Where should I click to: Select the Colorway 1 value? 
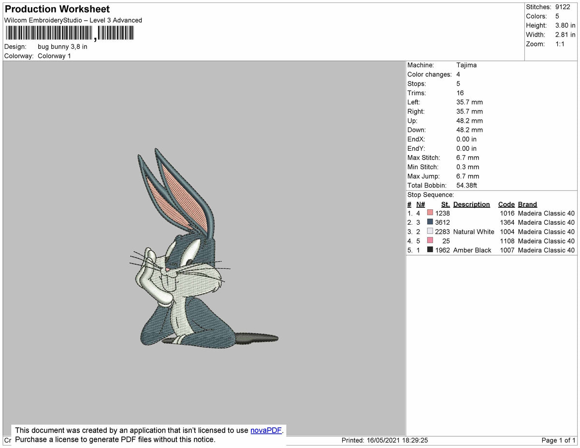54,56
